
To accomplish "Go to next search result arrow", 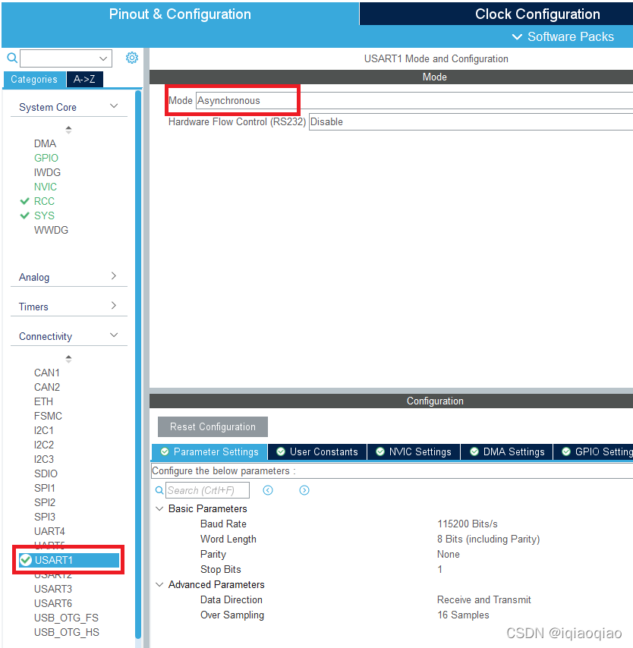I will coord(304,490).
